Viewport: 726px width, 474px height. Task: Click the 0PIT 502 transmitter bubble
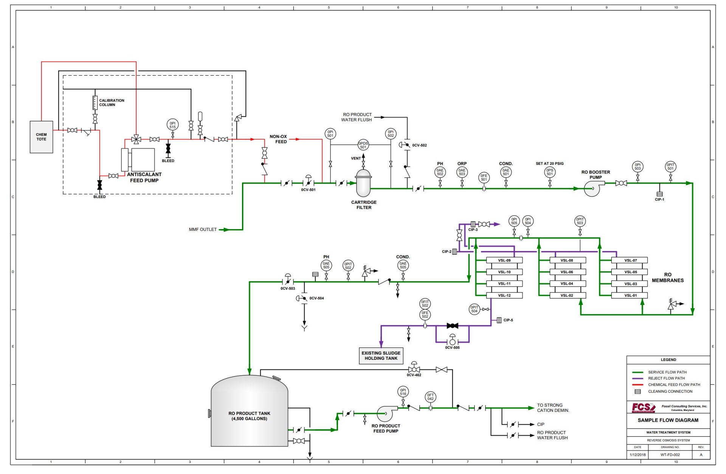pos(348,266)
